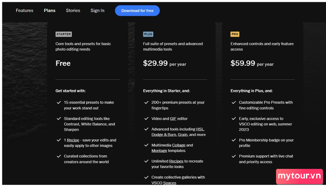Click checkmark next to Video and GIF editor

[x=146, y=118]
